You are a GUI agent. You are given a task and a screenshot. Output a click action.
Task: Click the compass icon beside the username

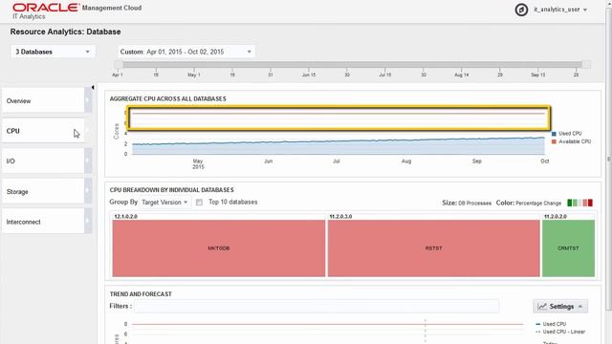click(x=521, y=10)
